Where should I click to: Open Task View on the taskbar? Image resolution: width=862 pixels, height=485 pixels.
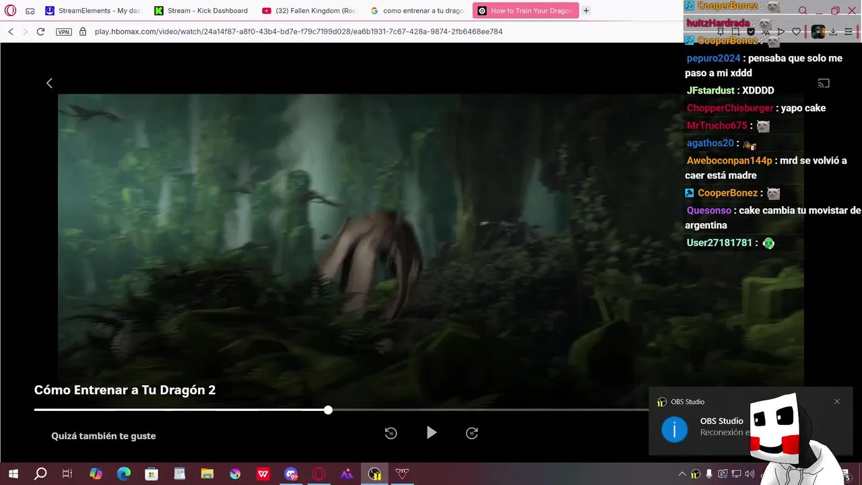coord(67,474)
